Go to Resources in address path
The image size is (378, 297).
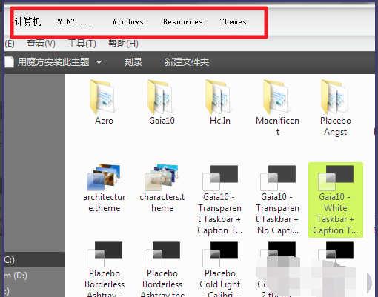pos(183,21)
